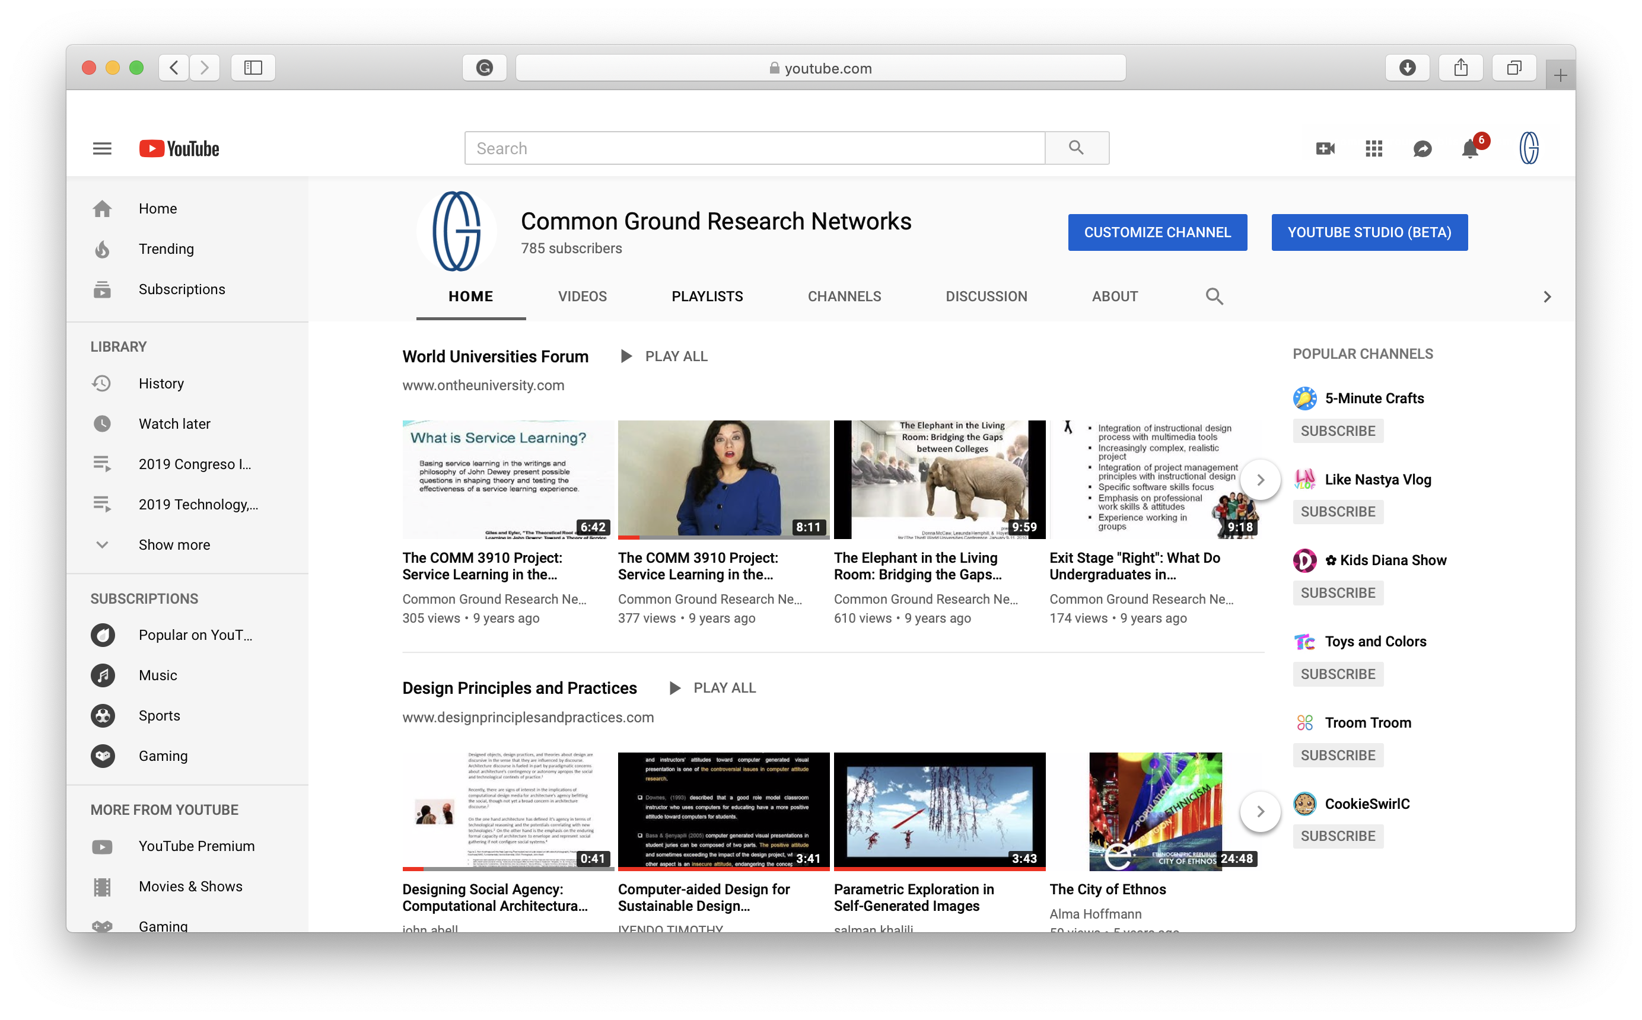Subscribe to Kids Diana Show
1642x1020 pixels.
click(x=1338, y=593)
